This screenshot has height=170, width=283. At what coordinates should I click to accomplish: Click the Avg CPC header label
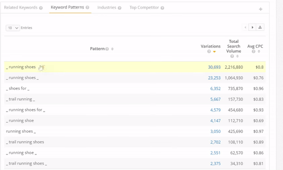point(255,47)
